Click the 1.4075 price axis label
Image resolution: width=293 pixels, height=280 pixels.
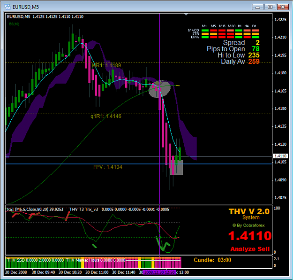pyautogui.click(x=280, y=198)
